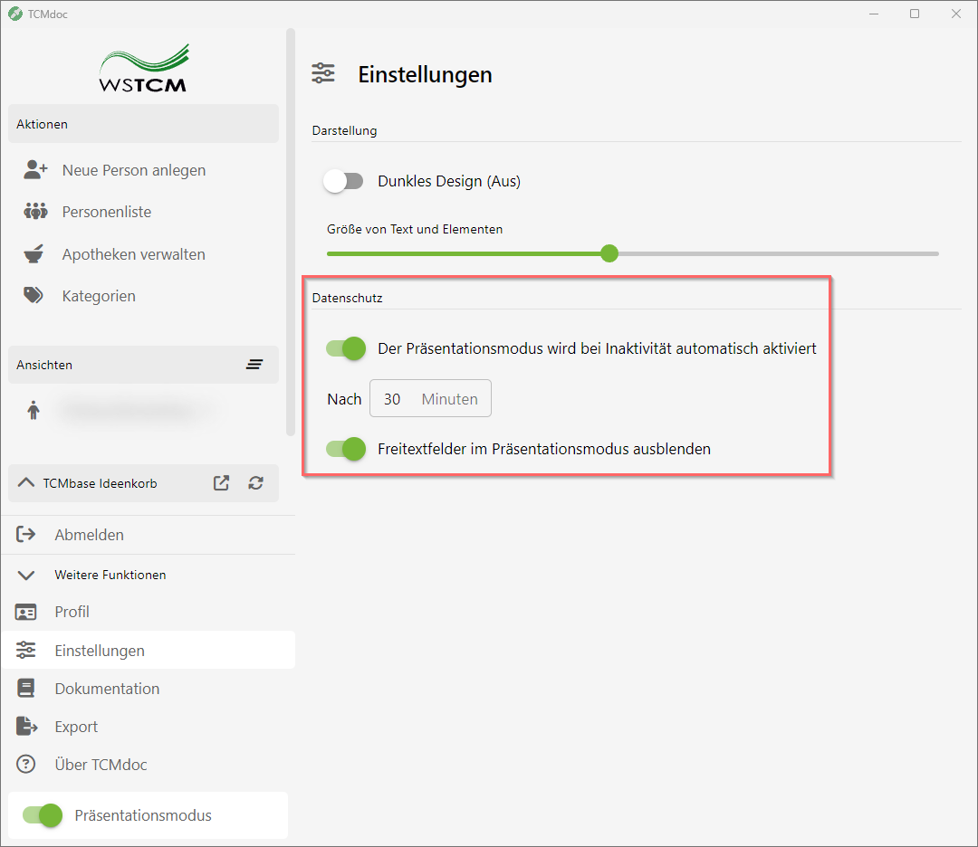The width and height of the screenshot is (978, 847).
Task: Click the Export file icon
Action: click(26, 727)
